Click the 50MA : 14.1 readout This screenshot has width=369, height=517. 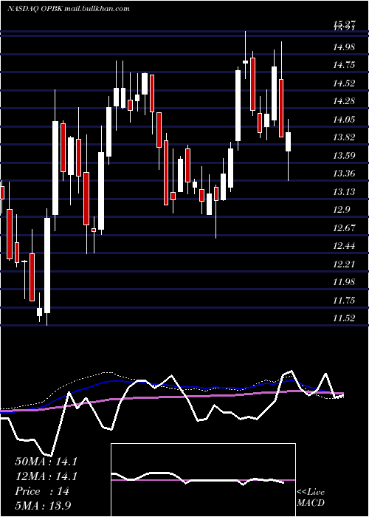(46, 462)
